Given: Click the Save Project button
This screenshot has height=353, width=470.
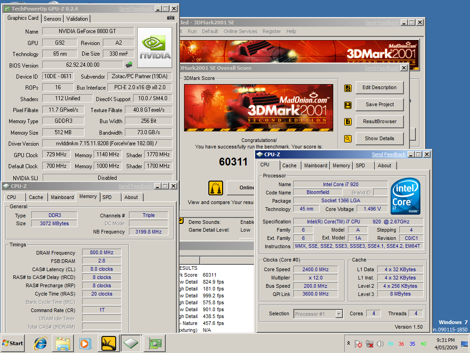Looking at the screenshot, I should tap(380, 104).
